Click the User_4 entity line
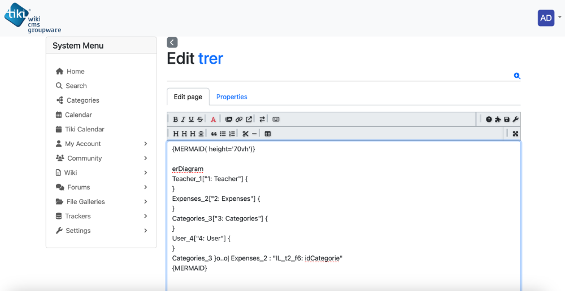 [202, 238]
